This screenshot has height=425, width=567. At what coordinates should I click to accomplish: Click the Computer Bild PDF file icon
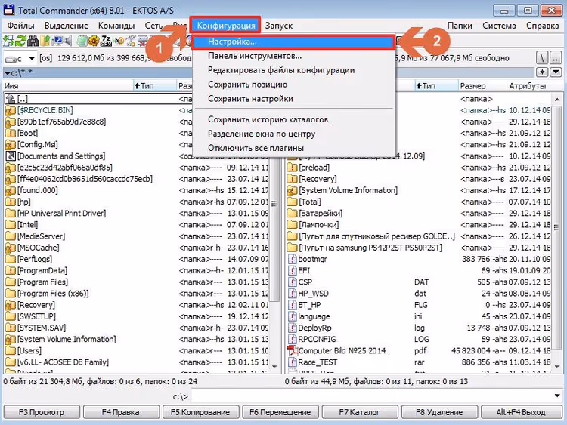tap(292, 350)
